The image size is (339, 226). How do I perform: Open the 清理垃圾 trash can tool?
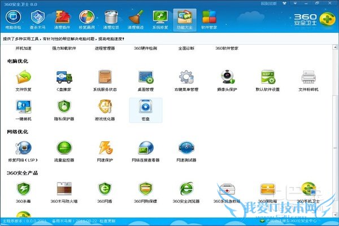tap(111, 20)
